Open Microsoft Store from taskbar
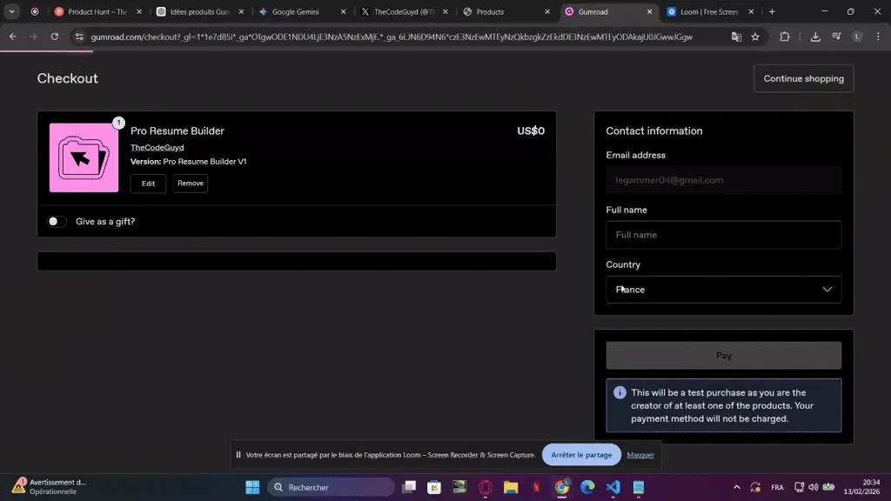 [434, 487]
